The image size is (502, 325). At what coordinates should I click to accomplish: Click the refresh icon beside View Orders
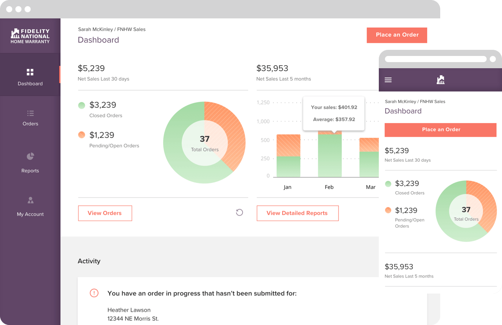(239, 212)
